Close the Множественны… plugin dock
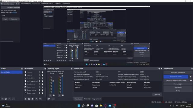Screen dimensions: 193x108 tap(19, 4)
